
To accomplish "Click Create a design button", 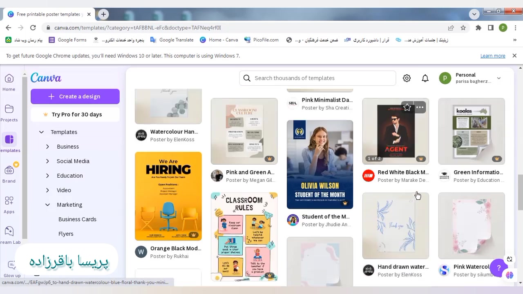I will [x=75, y=96].
